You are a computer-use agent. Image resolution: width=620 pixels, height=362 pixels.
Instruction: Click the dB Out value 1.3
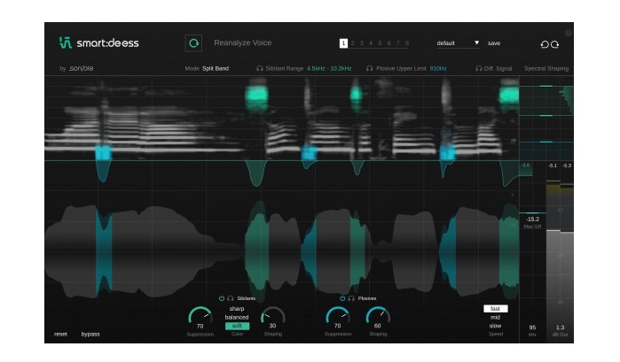561,327
